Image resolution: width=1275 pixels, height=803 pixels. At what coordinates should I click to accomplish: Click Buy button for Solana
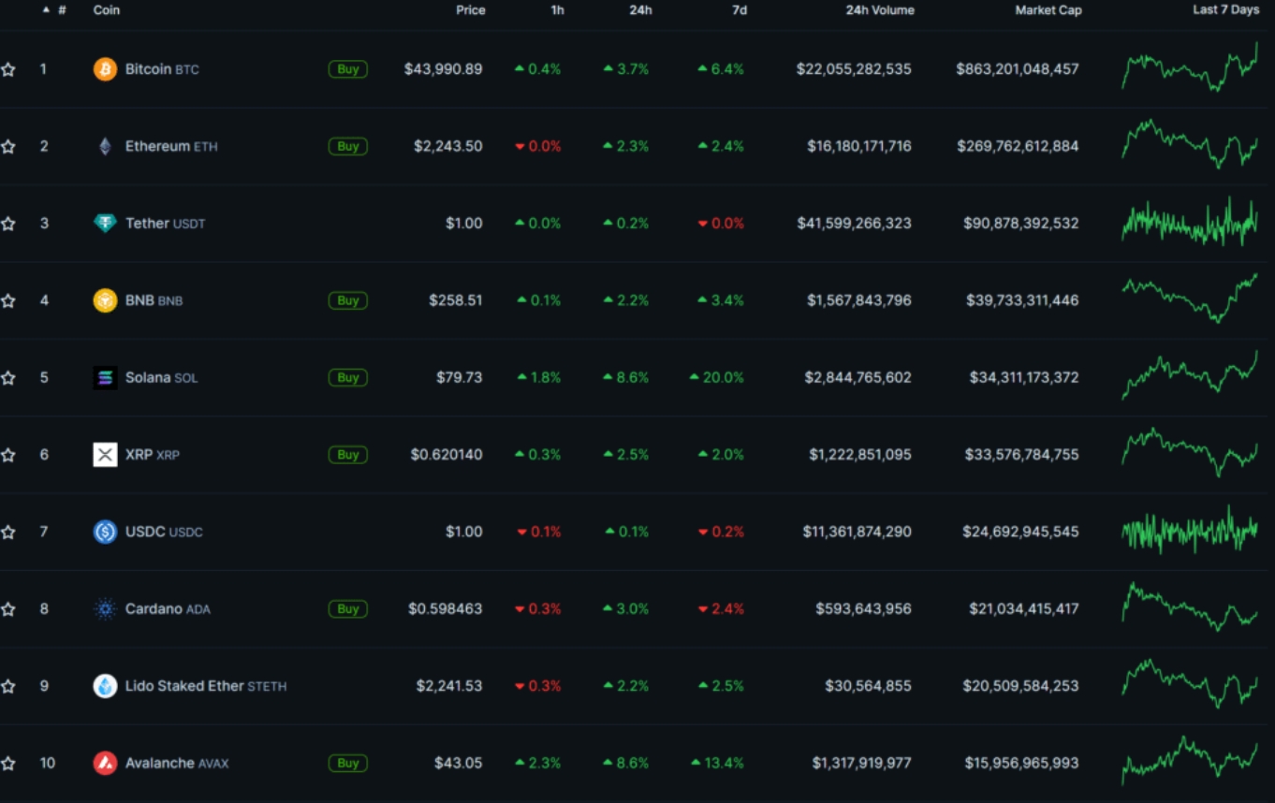(347, 378)
